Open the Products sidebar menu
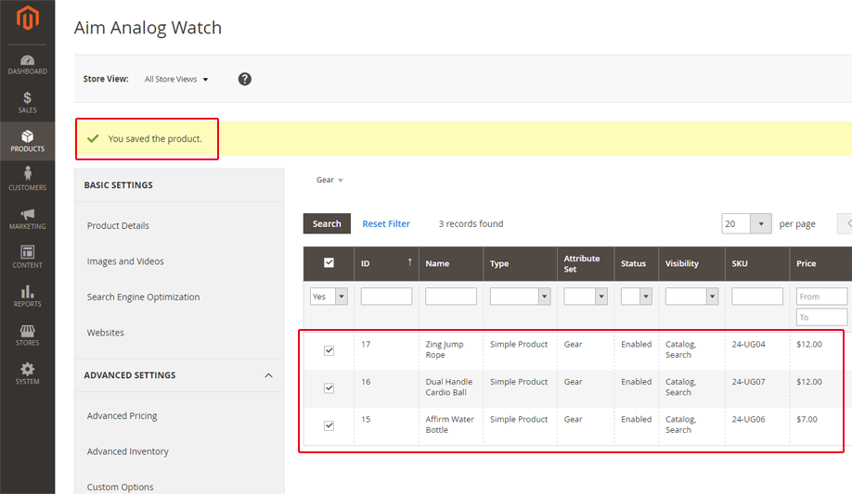Image resolution: width=852 pixels, height=494 pixels. pyautogui.click(x=27, y=141)
